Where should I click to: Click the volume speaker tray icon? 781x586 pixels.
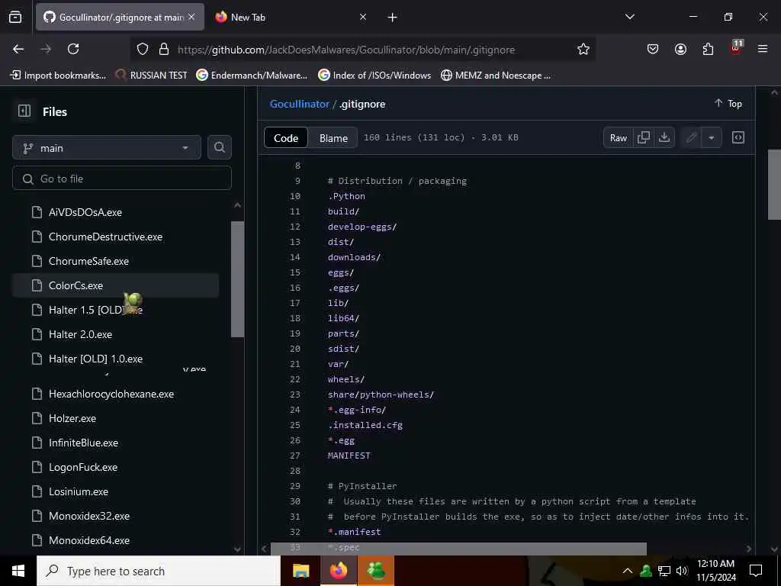click(682, 571)
